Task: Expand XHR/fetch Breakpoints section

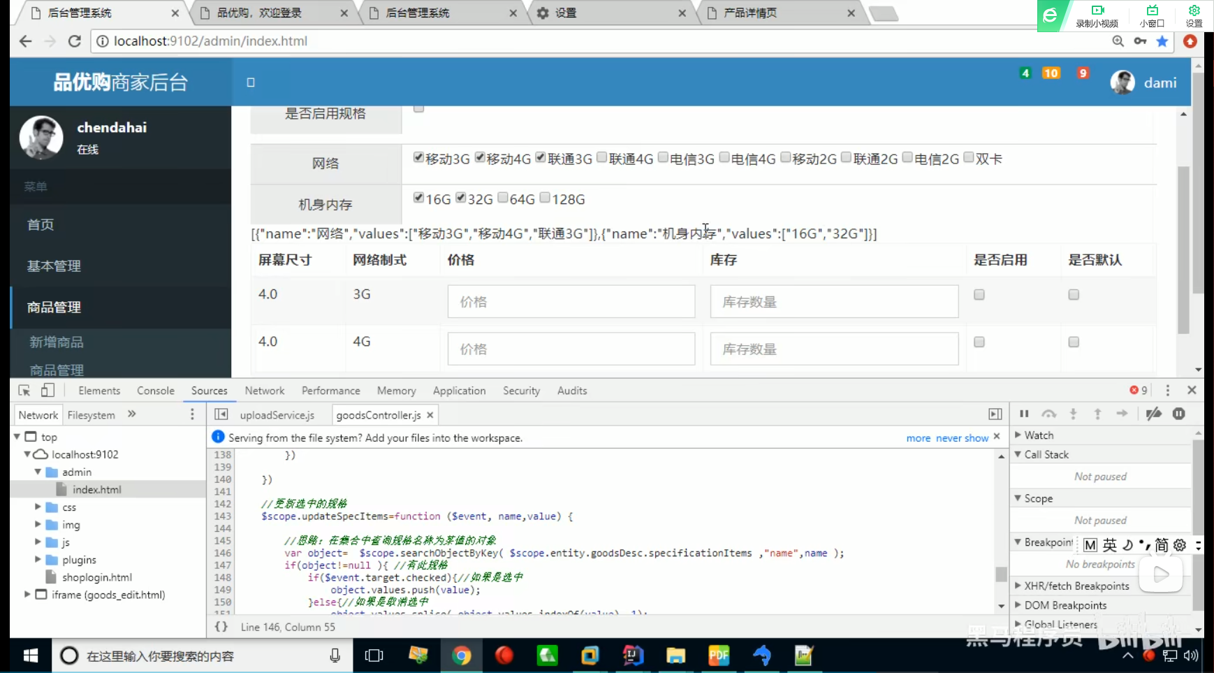Action: tap(1018, 586)
